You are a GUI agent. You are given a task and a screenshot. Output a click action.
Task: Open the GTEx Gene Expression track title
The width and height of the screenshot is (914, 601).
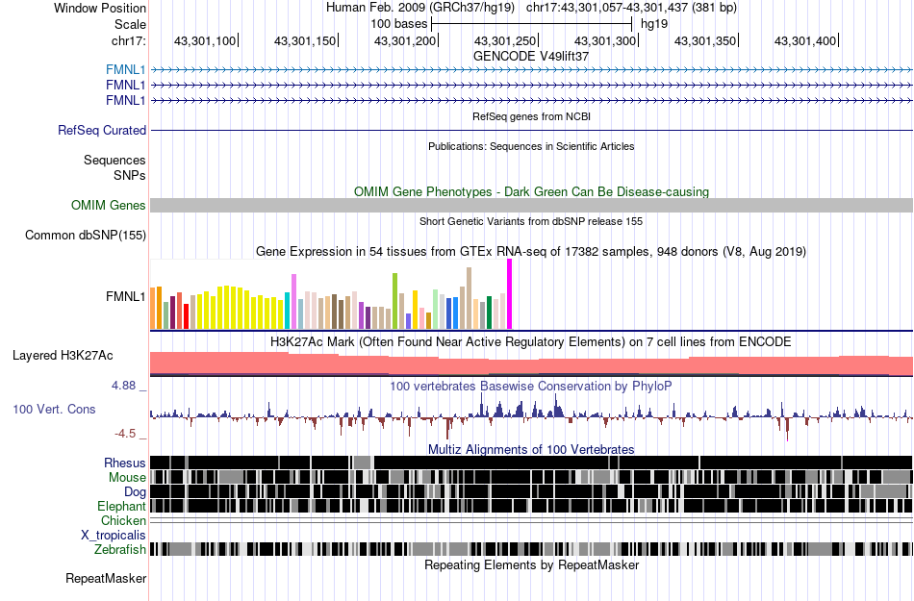click(x=531, y=252)
